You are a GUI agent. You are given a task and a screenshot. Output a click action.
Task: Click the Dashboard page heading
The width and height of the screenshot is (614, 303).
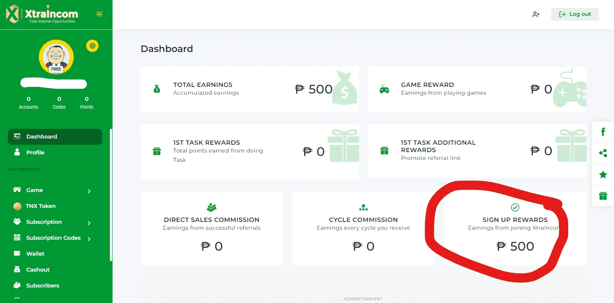pos(167,48)
